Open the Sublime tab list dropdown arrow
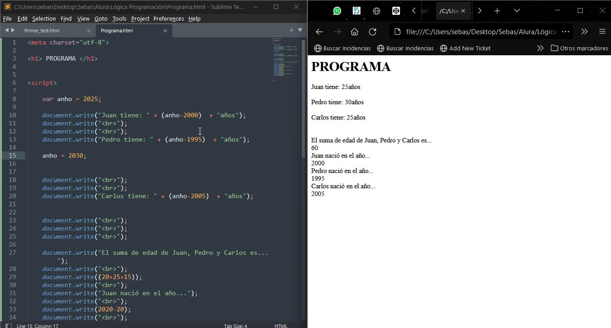 pyautogui.click(x=300, y=30)
